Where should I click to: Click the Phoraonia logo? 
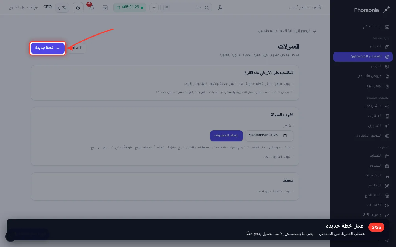tap(372, 10)
